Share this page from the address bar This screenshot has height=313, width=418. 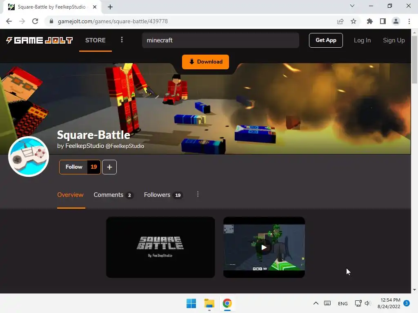pyautogui.click(x=340, y=21)
